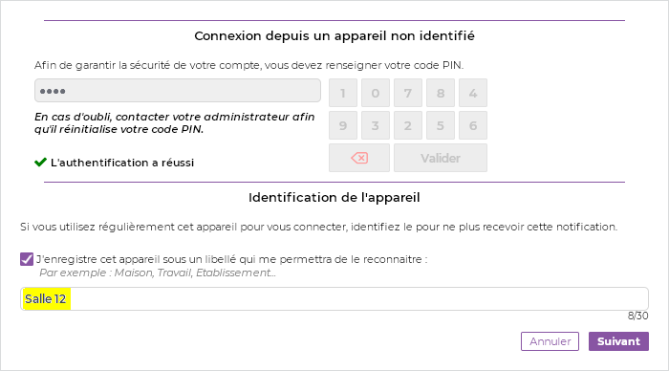Uncheck the register this device checkbox
Viewport: 669px width, 371px height.
click(x=27, y=259)
